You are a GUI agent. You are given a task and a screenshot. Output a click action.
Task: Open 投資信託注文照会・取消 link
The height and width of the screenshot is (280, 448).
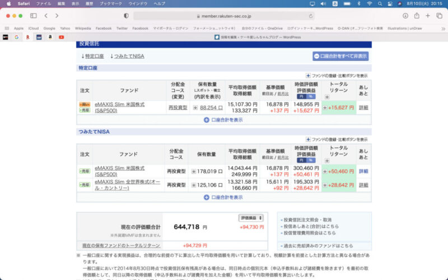(x=307, y=220)
